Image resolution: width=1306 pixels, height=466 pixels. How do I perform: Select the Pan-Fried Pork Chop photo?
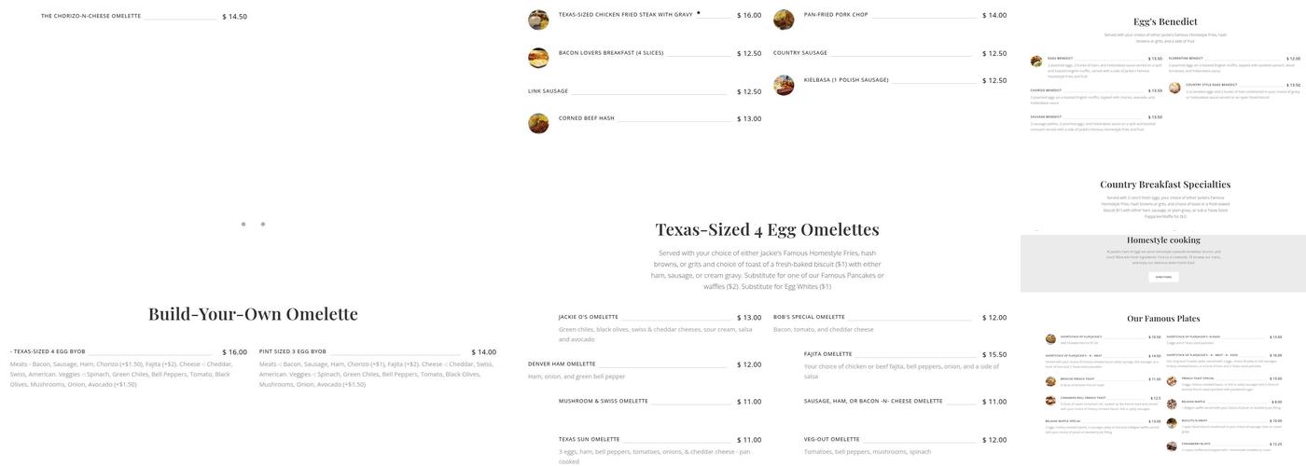coord(784,20)
